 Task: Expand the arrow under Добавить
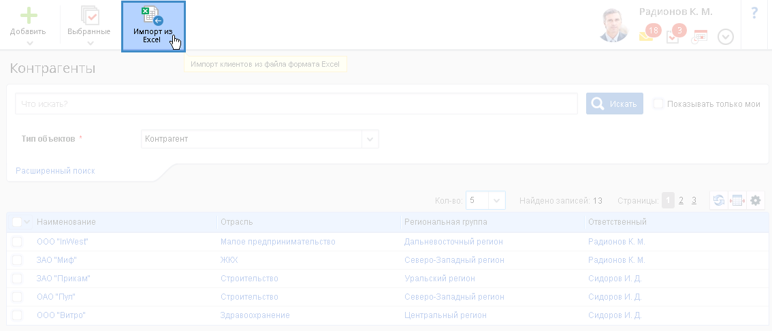pos(29,44)
